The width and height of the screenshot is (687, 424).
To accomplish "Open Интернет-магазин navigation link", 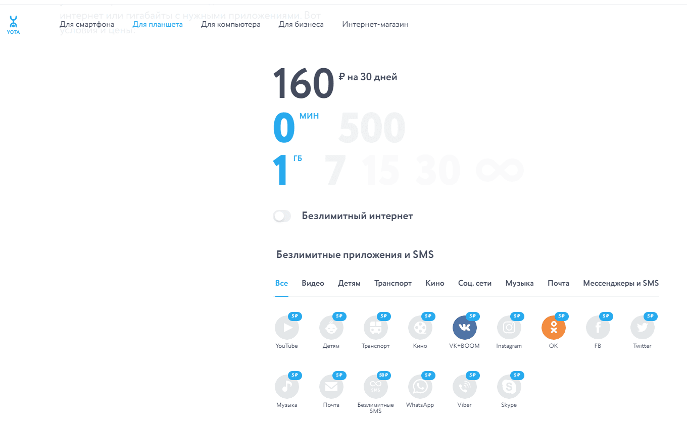I will (x=375, y=24).
